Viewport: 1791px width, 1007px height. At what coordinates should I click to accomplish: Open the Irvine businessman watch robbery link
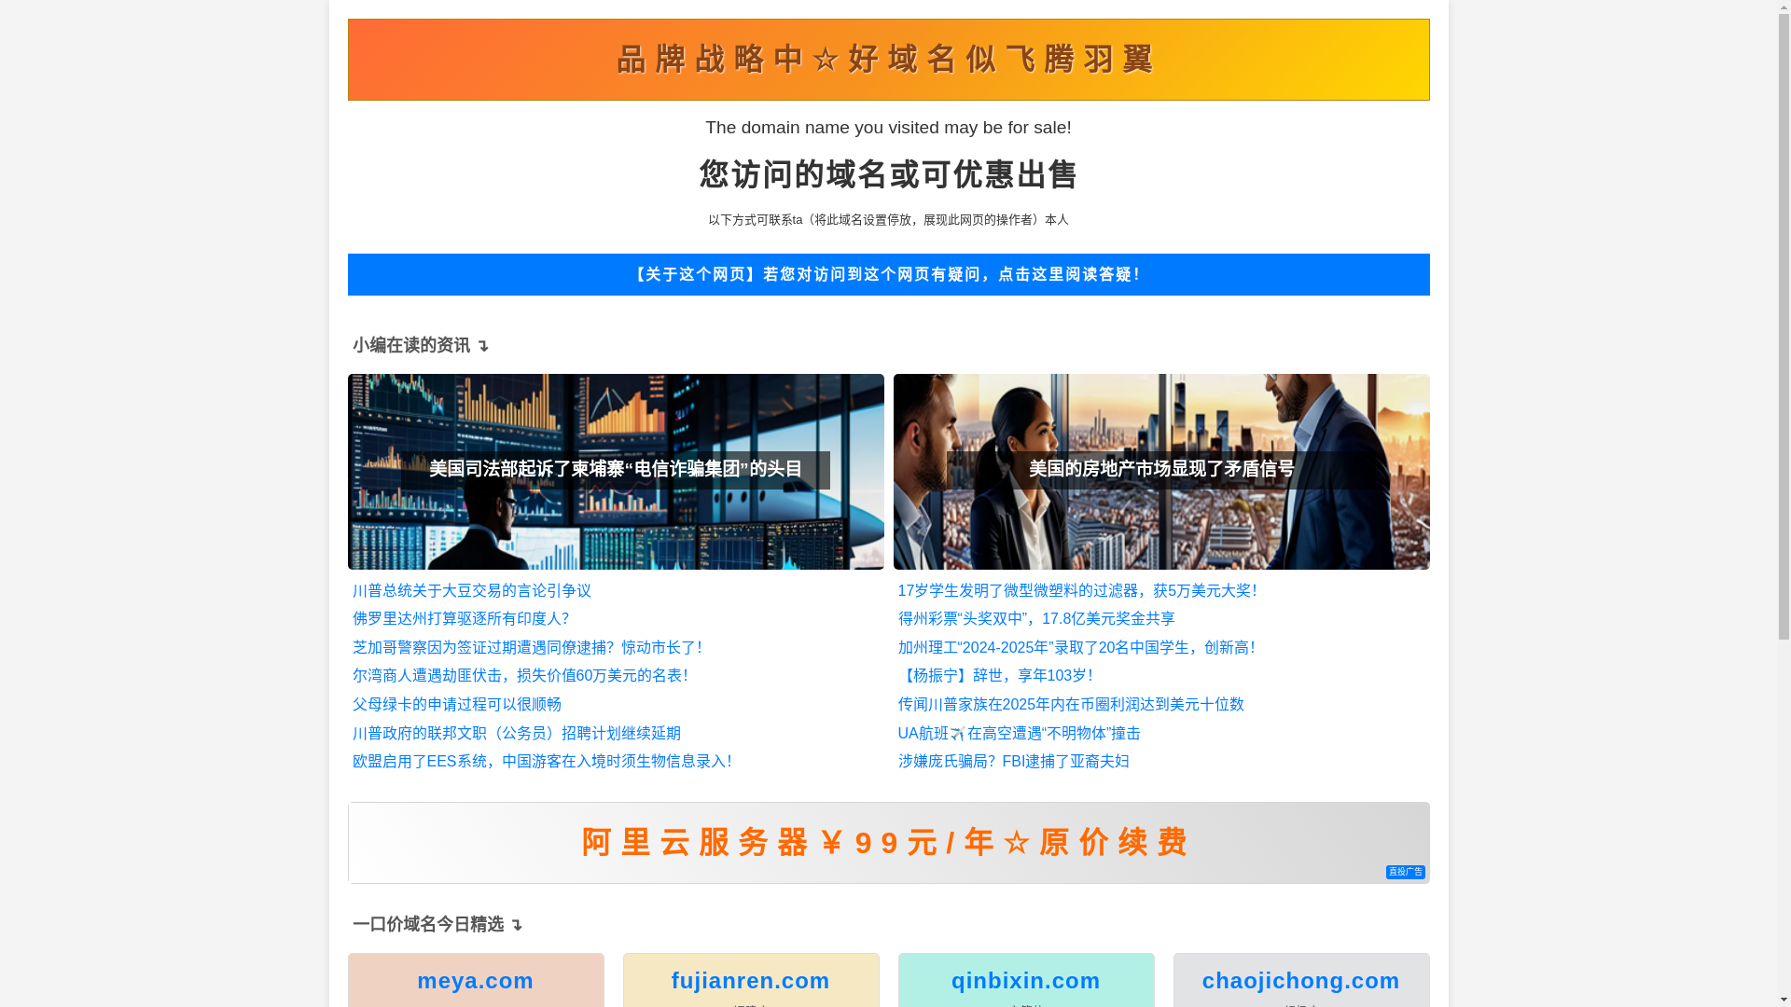click(x=520, y=675)
